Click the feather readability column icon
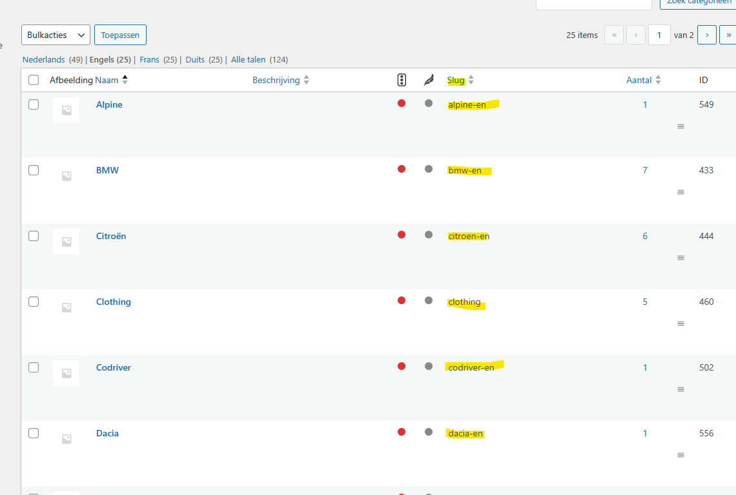 pyautogui.click(x=429, y=80)
